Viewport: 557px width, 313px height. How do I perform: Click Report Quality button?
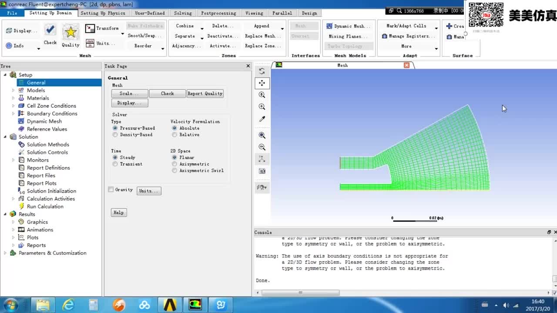tap(205, 93)
